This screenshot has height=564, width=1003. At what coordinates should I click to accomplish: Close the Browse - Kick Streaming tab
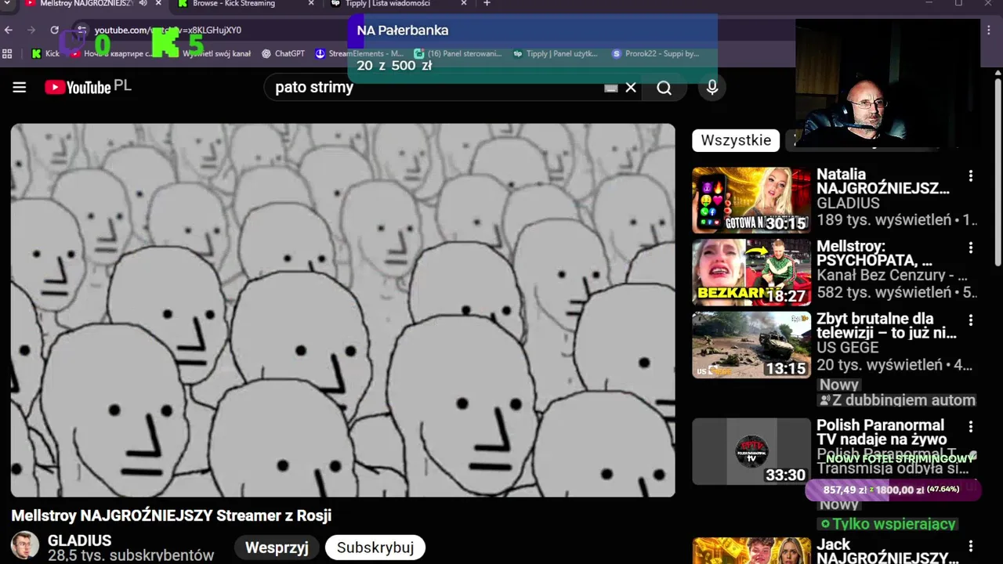click(x=313, y=4)
